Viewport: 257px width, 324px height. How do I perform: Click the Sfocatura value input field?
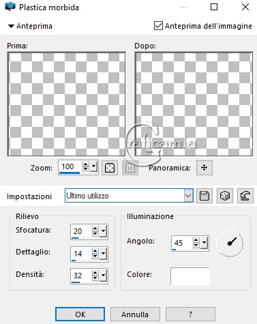coord(81,232)
